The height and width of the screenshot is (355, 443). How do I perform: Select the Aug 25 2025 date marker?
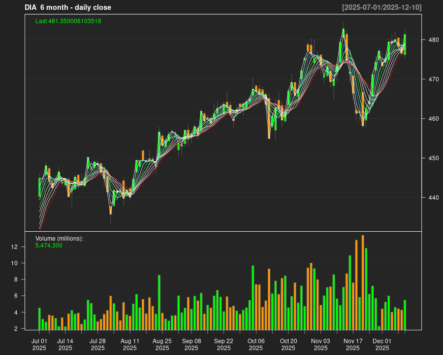pos(162,344)
